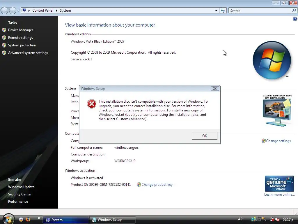Click the Change settings link
The image size is (298, 224).
pyautogui.click(x=278, y=141)
